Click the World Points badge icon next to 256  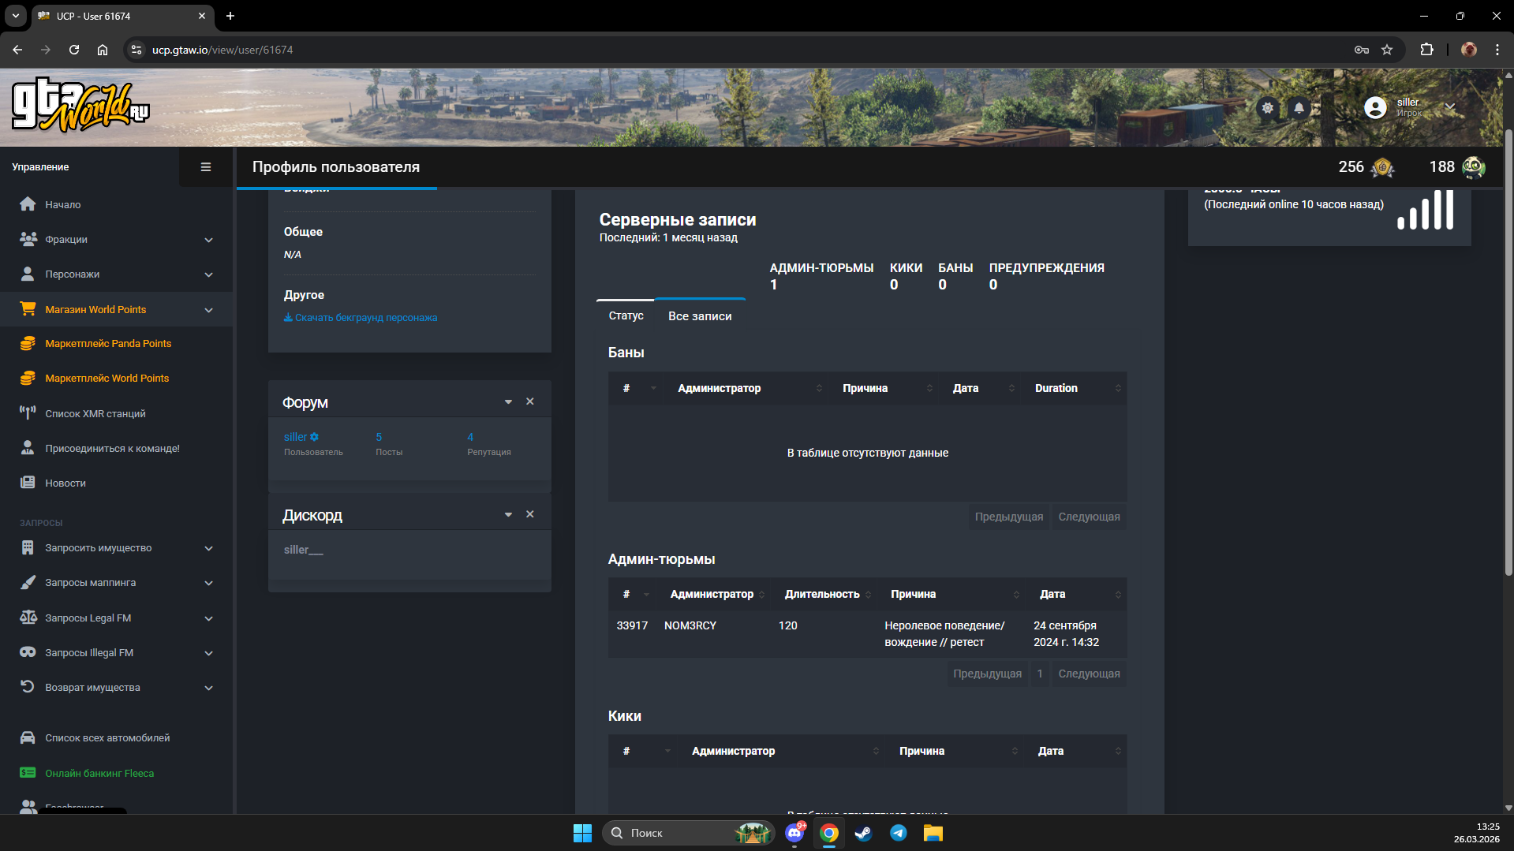coord(1382,167)
